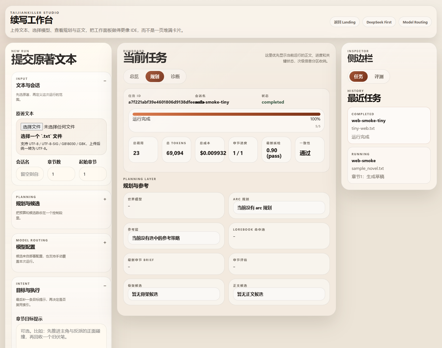Collapse the 目标与执行 intent section
442x348 pixels.
105,286
